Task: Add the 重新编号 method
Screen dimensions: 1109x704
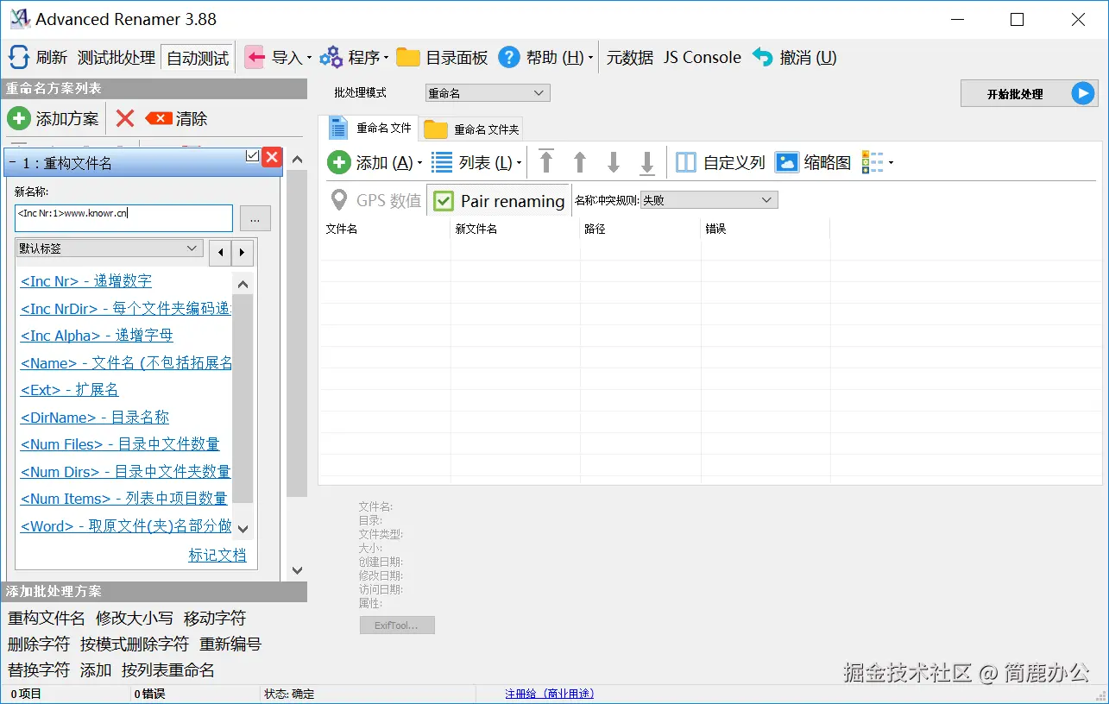Action: click(x=230, y=644)
